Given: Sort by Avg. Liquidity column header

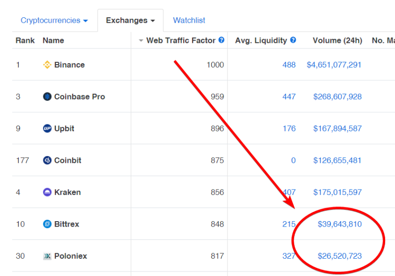Looking at the screenshot, I should click(x=261, y=40).
